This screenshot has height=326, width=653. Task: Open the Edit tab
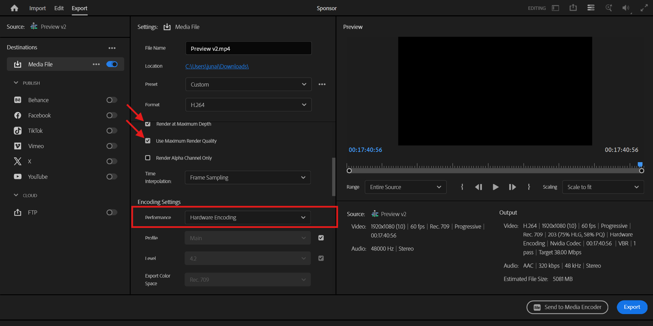point(59,8)
